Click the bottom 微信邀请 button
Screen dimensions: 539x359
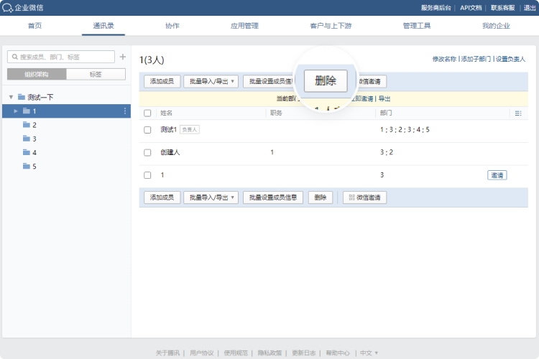364,197
